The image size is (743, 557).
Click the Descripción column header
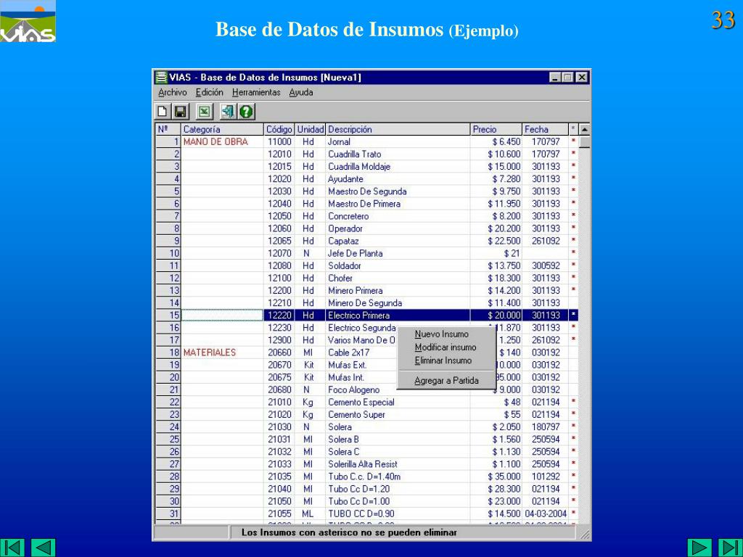pos(398,129)
